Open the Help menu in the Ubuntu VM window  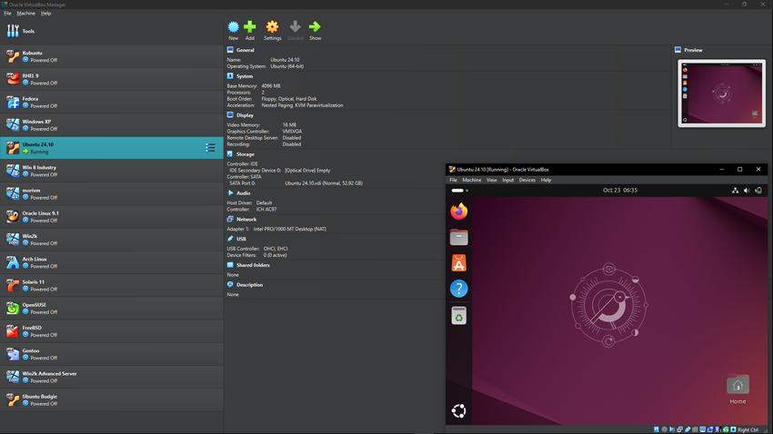(x=546, y=180)
